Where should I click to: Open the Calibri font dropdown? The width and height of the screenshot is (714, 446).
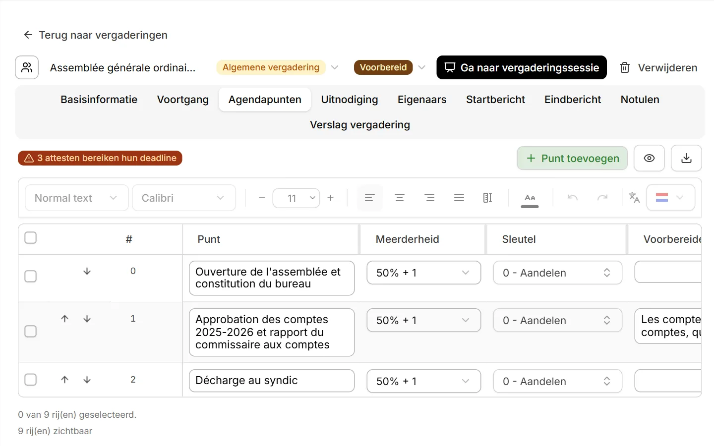coord(184,198)
